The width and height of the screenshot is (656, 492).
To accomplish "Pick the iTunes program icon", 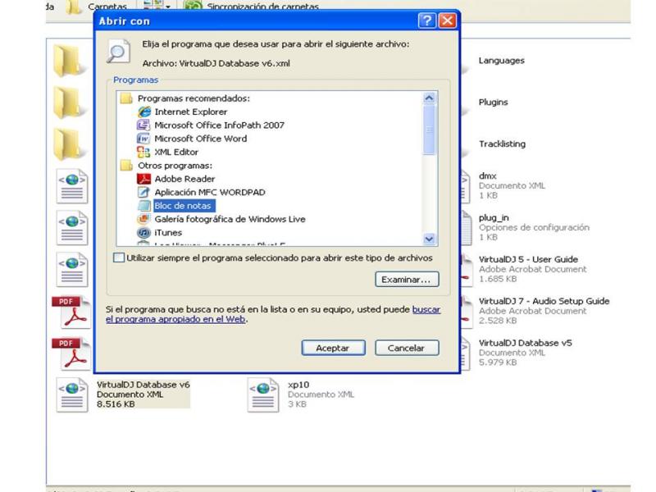I will (x=143, y=232).
